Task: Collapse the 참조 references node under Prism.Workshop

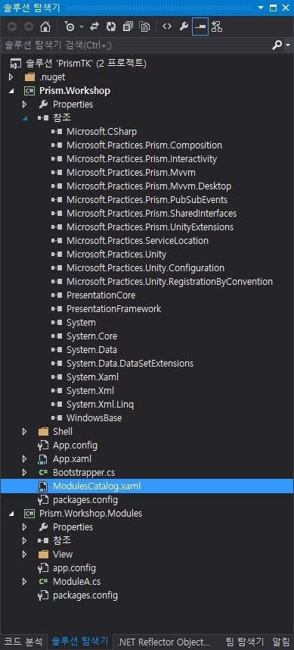Action: pos(25,118)
